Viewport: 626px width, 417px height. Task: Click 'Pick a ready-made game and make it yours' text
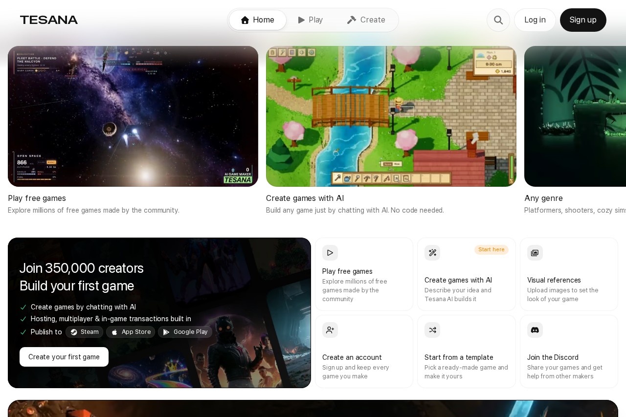click(x=466, y=372)
